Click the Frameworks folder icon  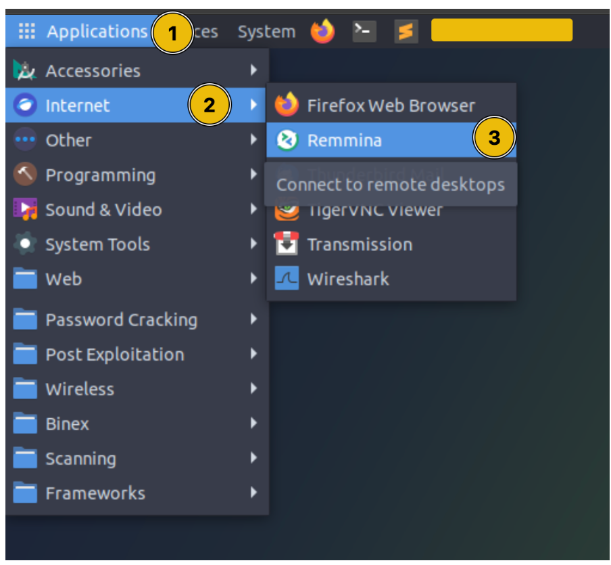[25, 493]
